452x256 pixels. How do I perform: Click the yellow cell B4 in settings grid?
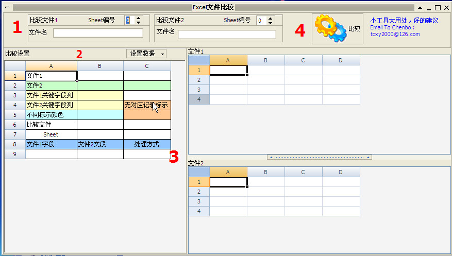(x=100, y=105)
